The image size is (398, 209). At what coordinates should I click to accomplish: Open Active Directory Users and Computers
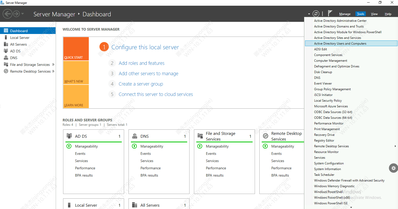(x=351, y=44)
